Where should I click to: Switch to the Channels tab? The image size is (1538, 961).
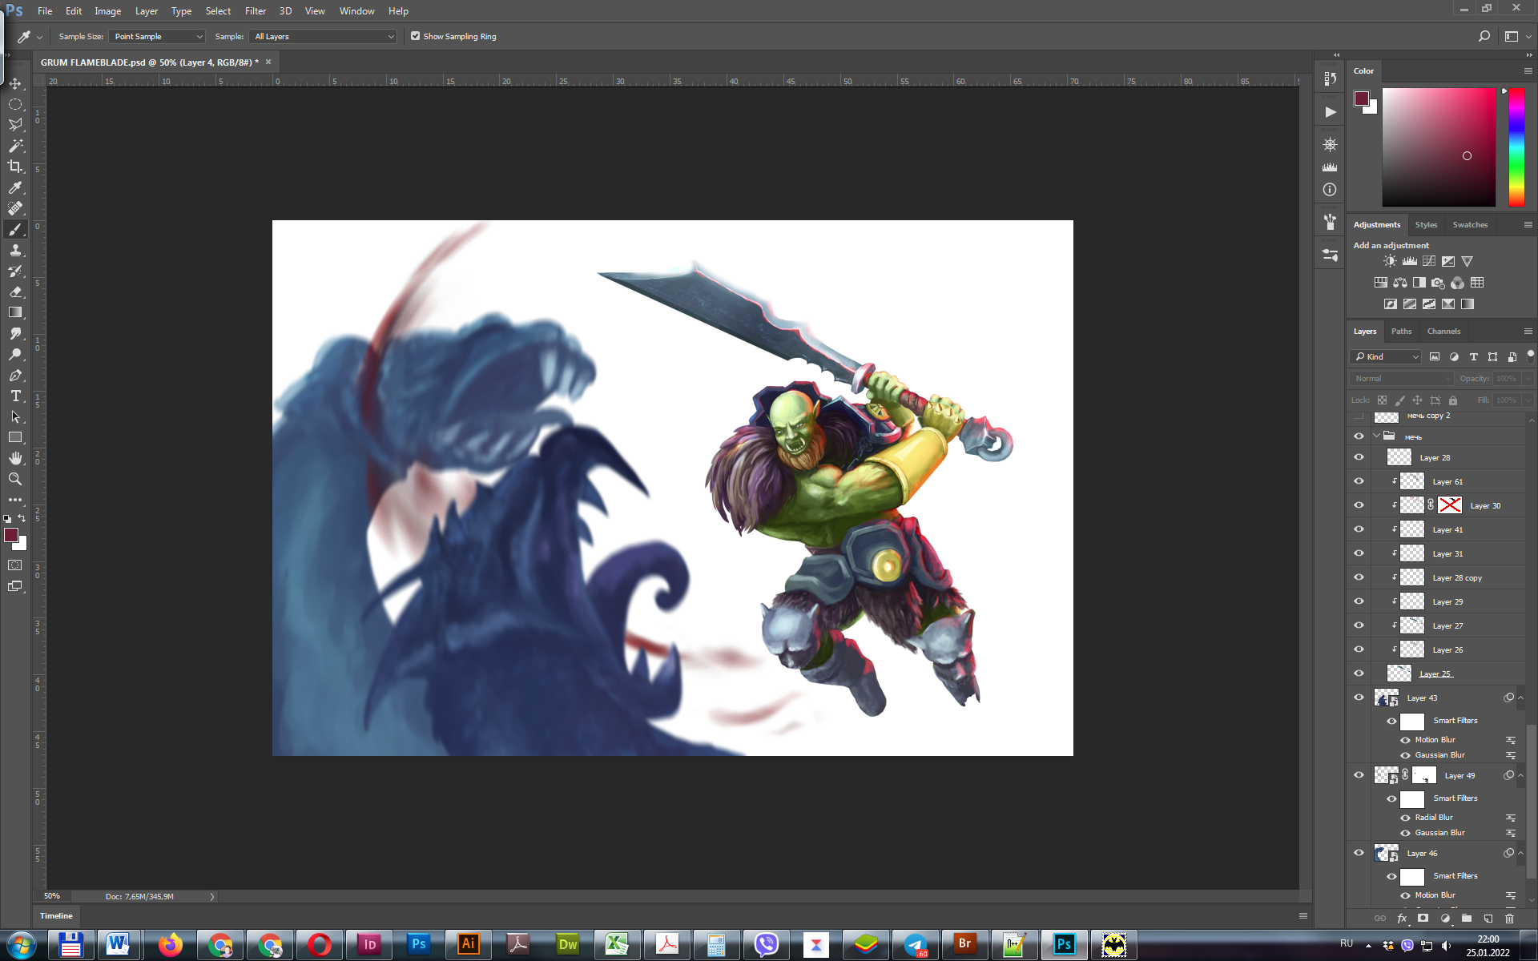coord(1443,332)
